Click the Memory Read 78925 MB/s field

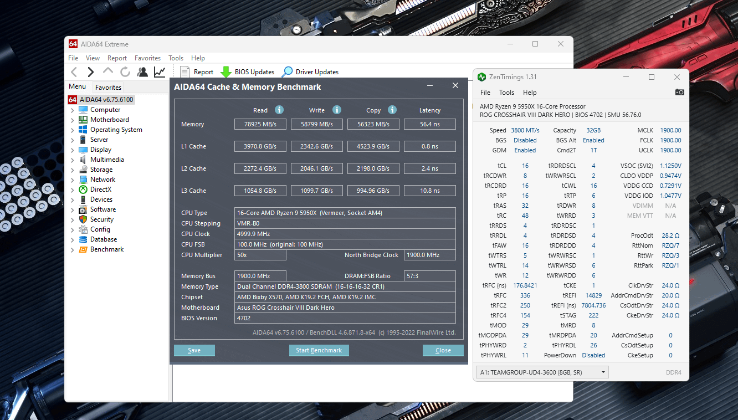(260, 124)
